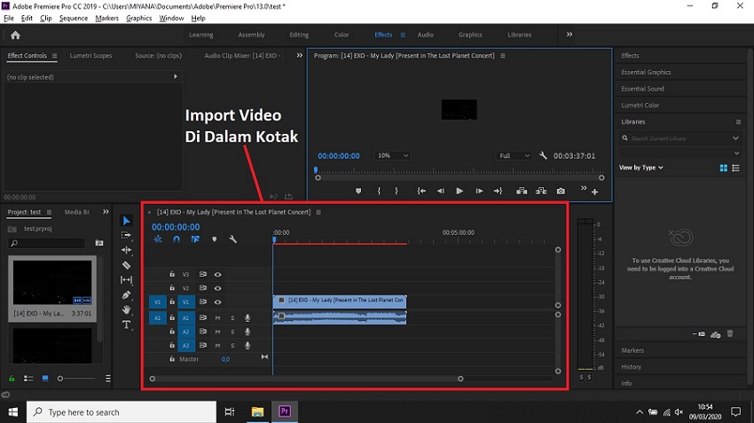The image size is (754, 423).
Task: Expand Project panel tab overflow chevrons
Action: [106, 211]
